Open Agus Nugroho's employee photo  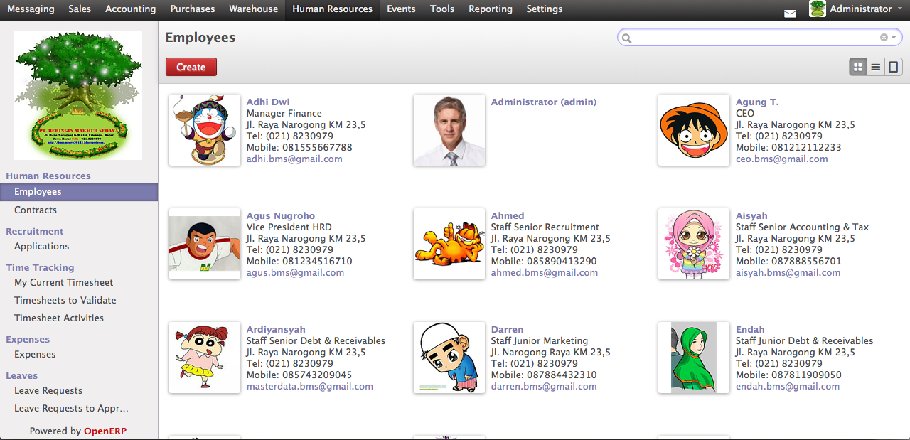[x=205, y=244]
